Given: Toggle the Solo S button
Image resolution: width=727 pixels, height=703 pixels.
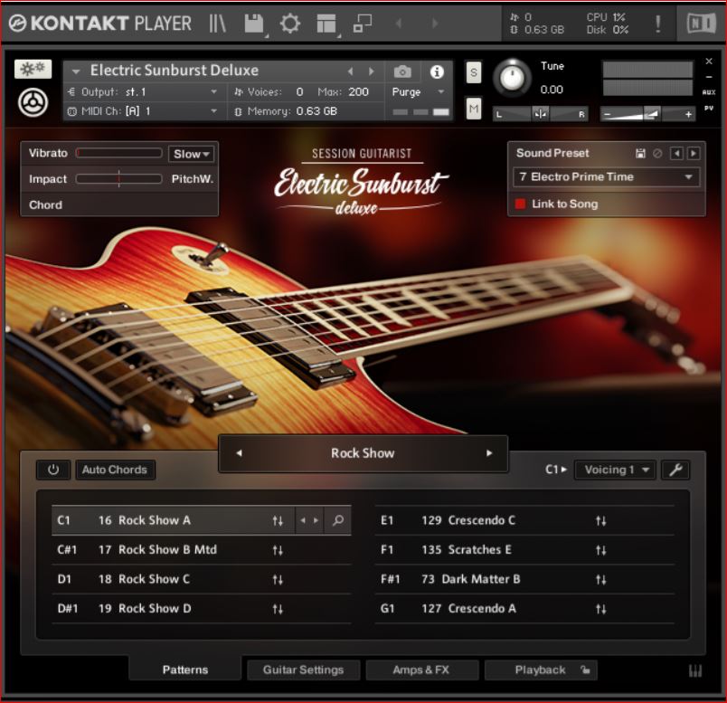Looking at the screenshot, I should pos(474,72).
